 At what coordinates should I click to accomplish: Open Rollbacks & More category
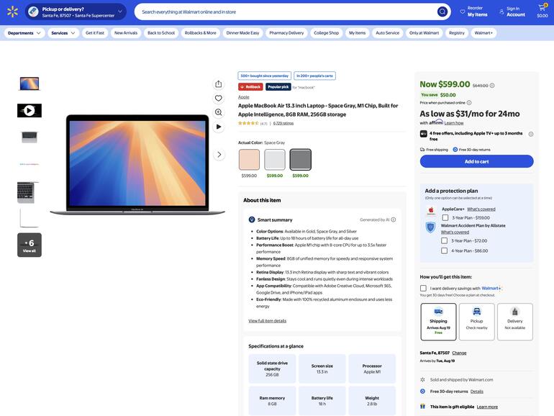[200, 33]
